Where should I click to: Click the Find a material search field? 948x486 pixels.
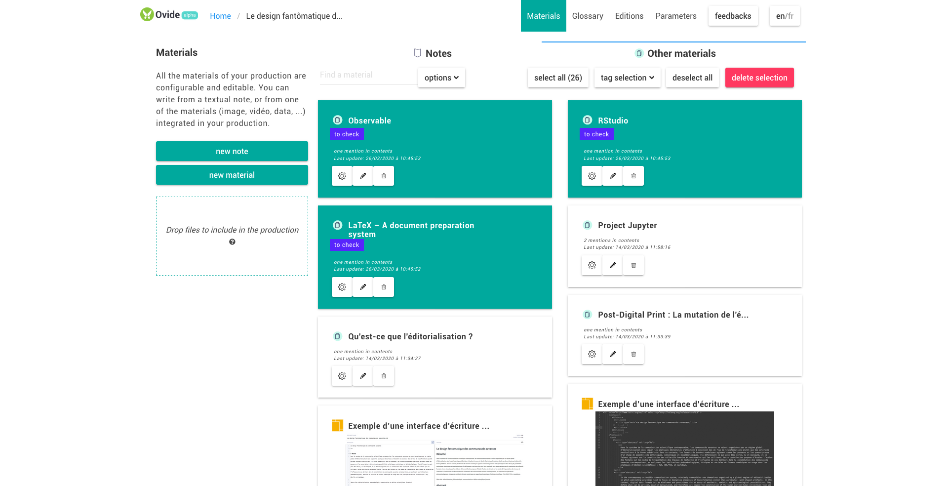click(368, 75)
